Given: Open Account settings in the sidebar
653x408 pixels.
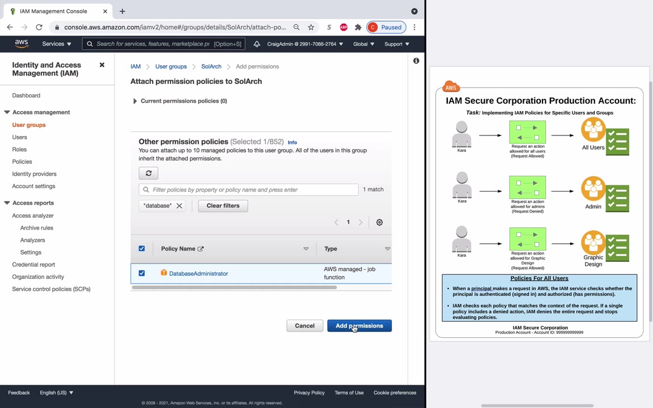Looking at the screenshot, I should pyautogui.click(x=34, y=186).
